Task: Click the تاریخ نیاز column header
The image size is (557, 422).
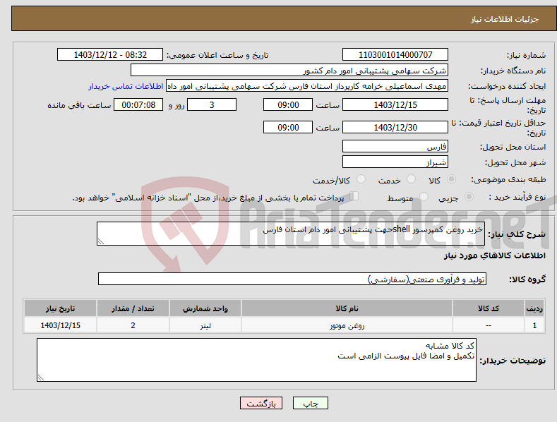Action: tap(61, 308)
